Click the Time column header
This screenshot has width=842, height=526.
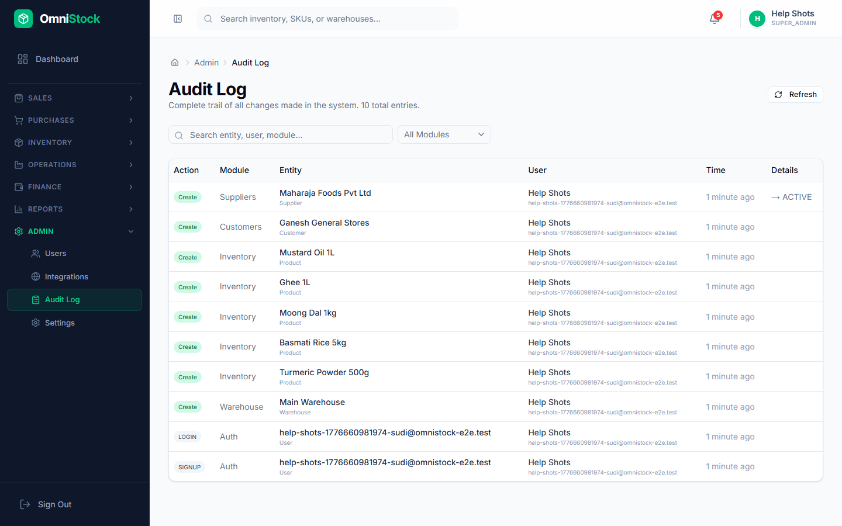(x=716, y=170)
